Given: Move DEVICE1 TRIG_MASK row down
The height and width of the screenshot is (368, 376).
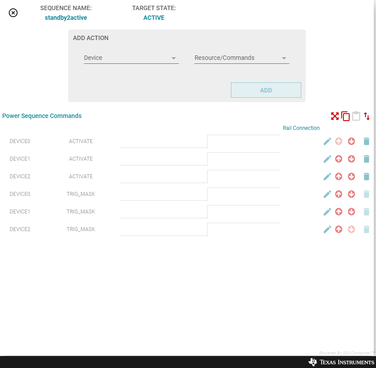Looking at the screenshot, I should pyautogui.click(x=351, y=212).
